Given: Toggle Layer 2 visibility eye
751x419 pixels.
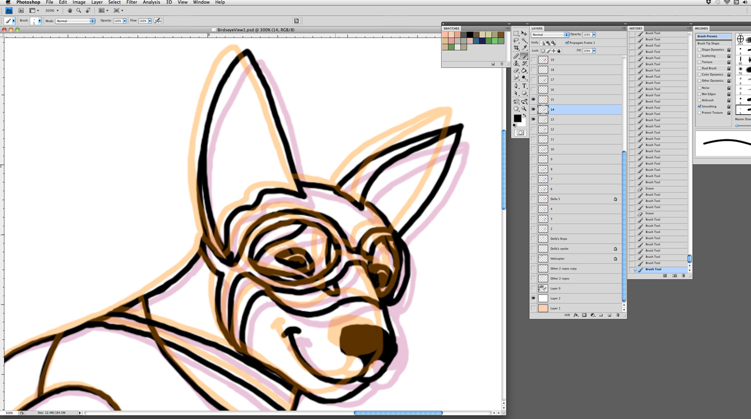Looking at the screenshot, I should [x=533, y=298].
